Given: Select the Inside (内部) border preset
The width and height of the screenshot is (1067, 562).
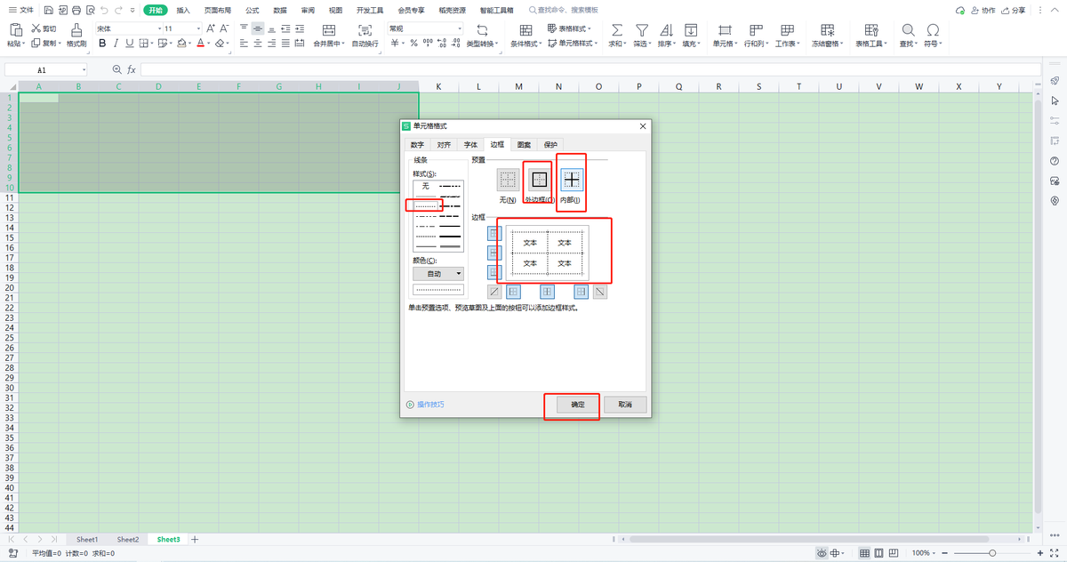Looking at the screenshot, I should click(x=571, y=180).
